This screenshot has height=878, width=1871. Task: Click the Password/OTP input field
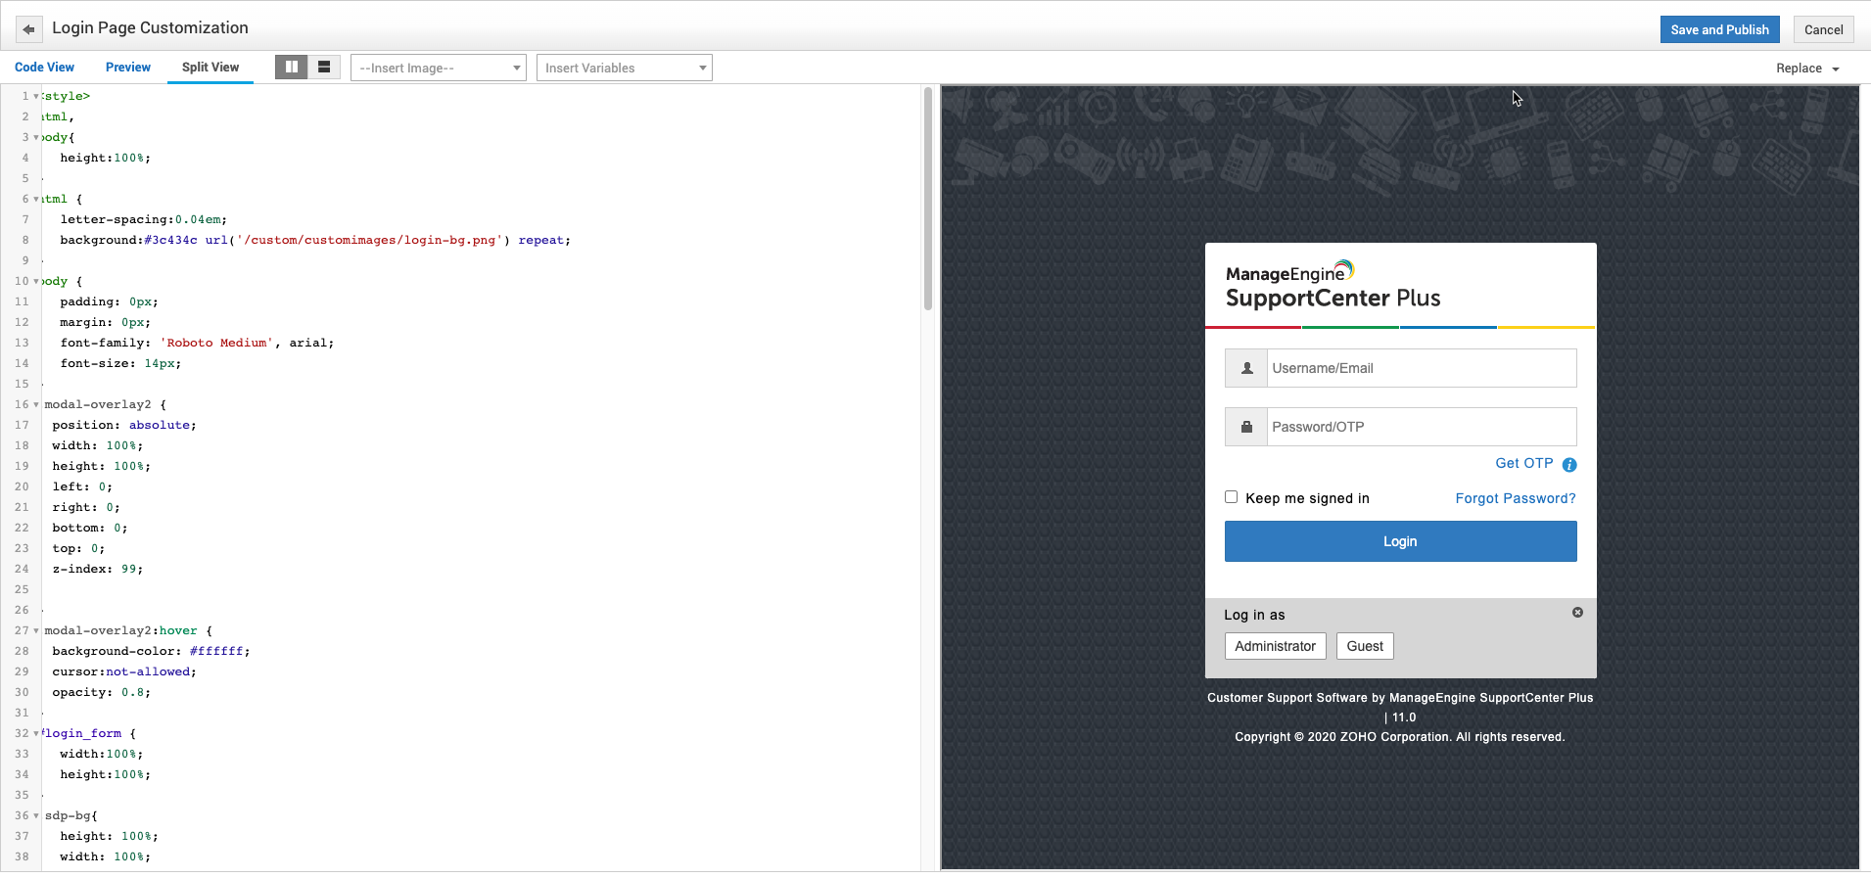click(1422, 427)
